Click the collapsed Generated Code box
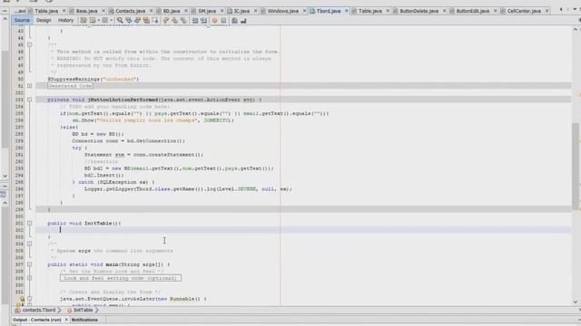The height and width of the screenshot is (326, 581). 70,86
